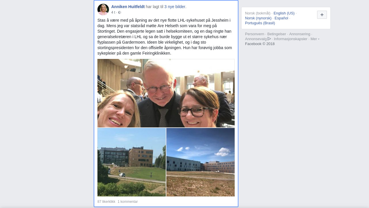Switch language to Español
This screenshot has width=369, height=208.
pos(281,18)
